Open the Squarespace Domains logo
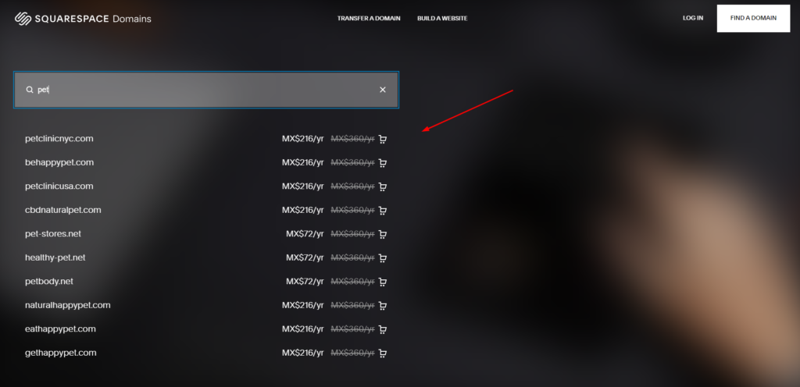 (83, 19)
